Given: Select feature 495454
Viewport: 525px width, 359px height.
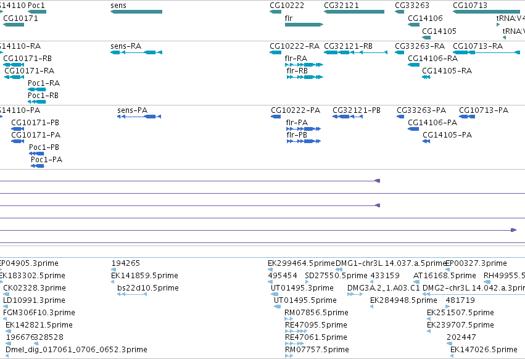Looking at the screenshot, I should point(283,276).
